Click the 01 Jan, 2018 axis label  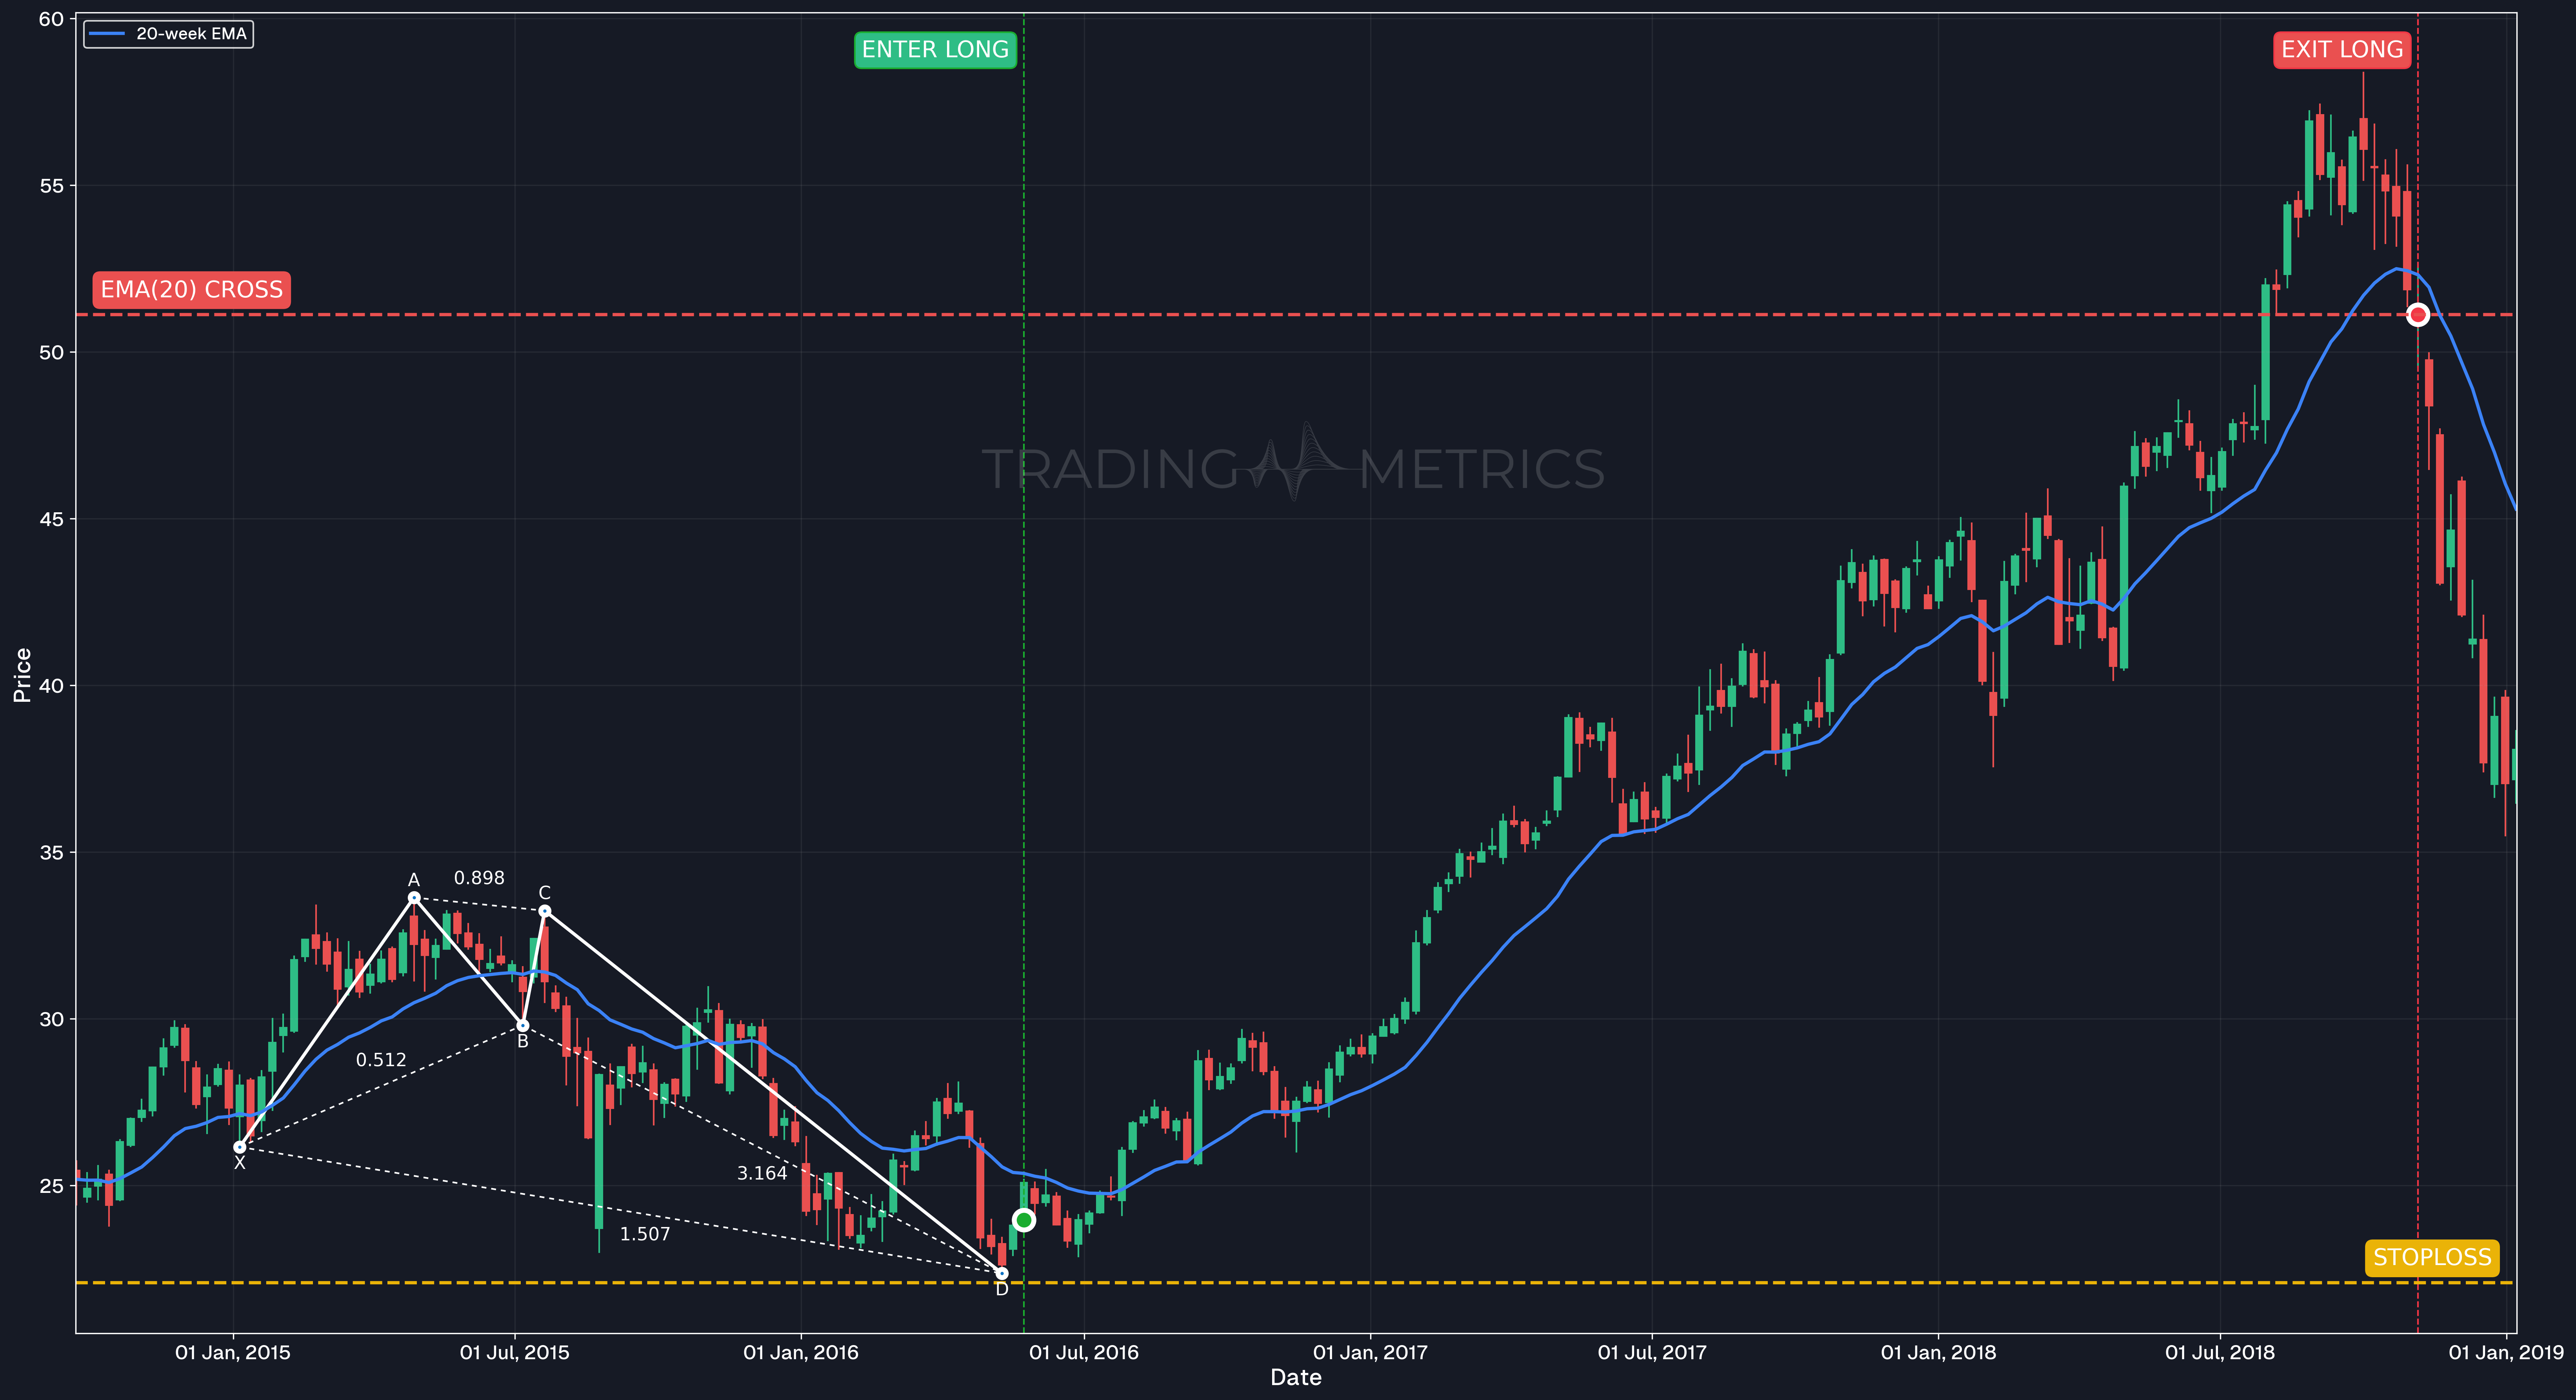pos(1938,1353)
